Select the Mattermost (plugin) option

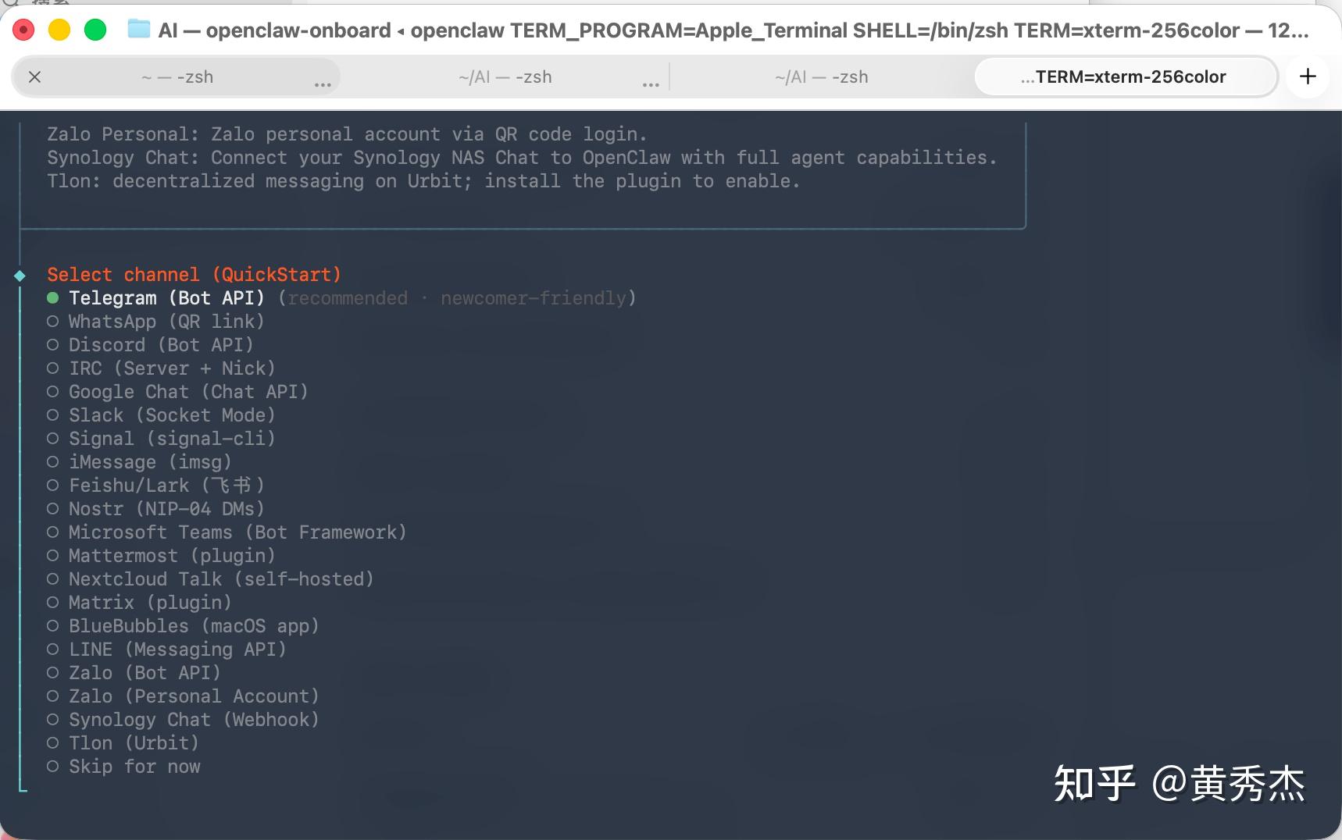pyautogui.click(x=161, y=556)
